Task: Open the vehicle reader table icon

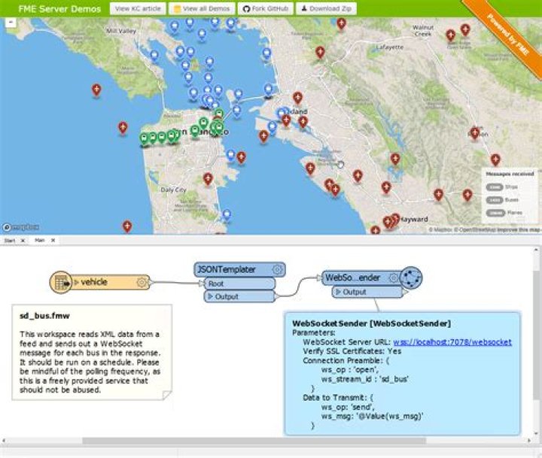Action: 60,282
